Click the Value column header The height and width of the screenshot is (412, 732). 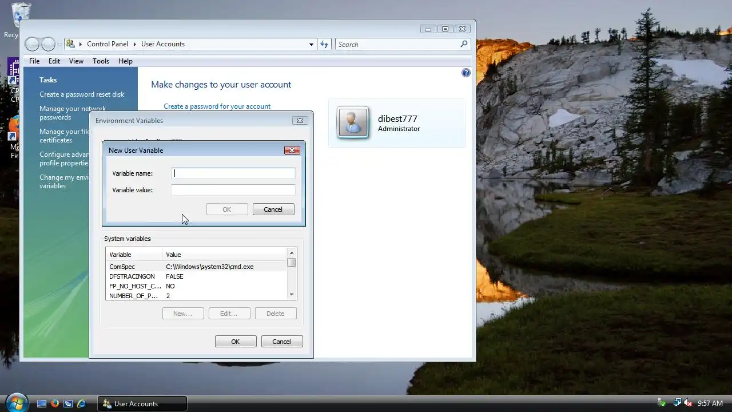225,255
